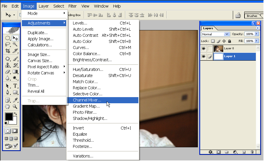Image resolution: width=264 pixels, height=161 pixels.
Task: Select the Crop tool
Action: [x=8, y=51]
